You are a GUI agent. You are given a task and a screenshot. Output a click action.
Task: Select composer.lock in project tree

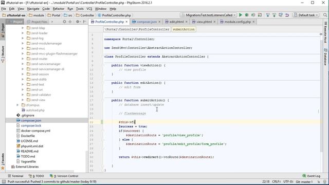(31, 125)
